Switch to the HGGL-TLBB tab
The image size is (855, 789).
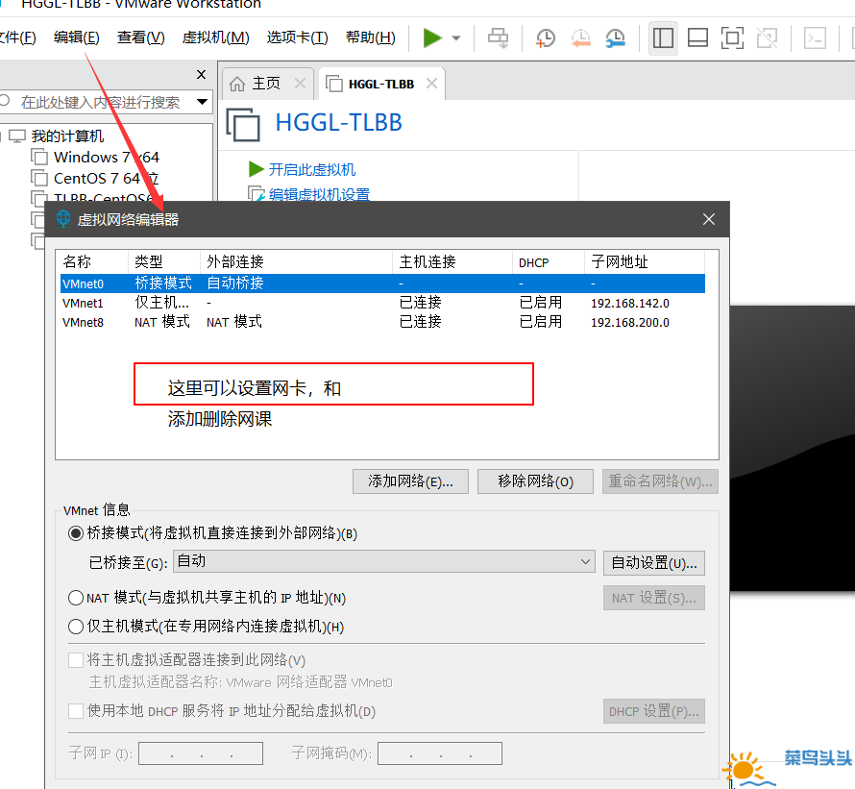(x=381, y=84)
